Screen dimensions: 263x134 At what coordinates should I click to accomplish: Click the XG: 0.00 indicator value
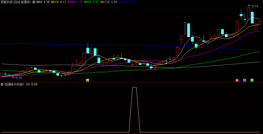point(31,84)
